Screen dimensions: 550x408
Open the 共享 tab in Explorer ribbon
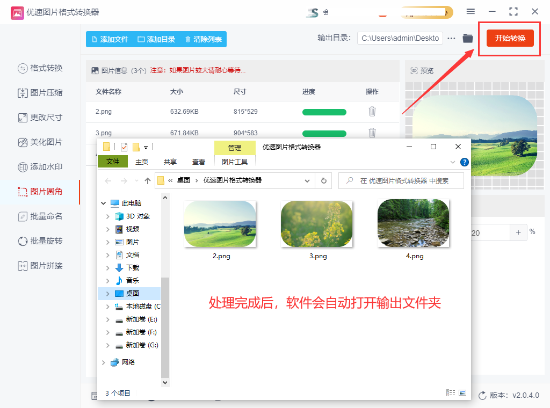pos(170,162)
